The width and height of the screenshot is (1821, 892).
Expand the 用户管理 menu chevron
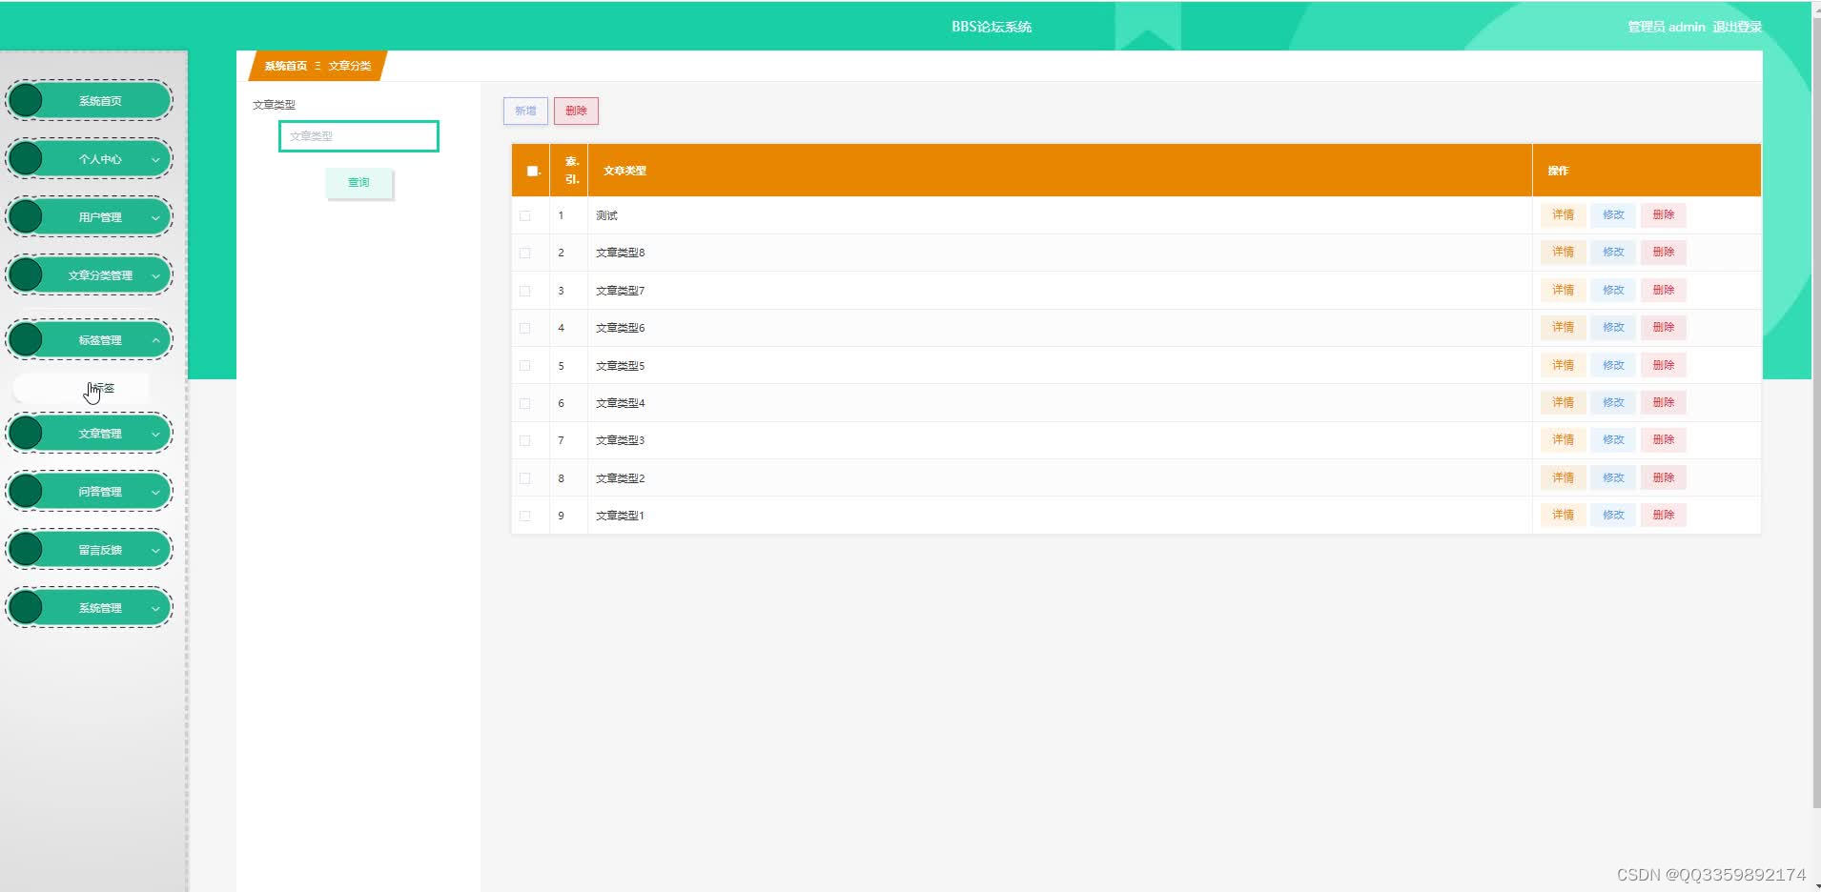point(155,218)
